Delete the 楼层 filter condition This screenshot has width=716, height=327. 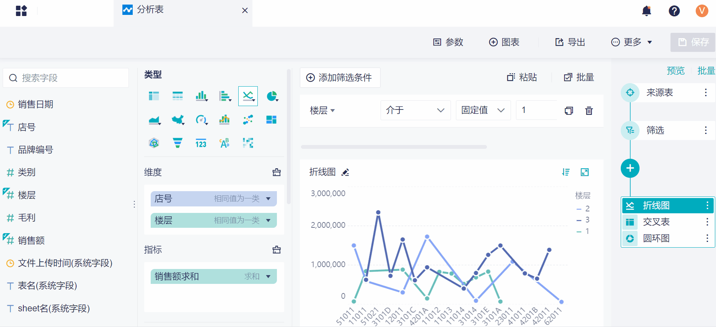coord(589,111)
